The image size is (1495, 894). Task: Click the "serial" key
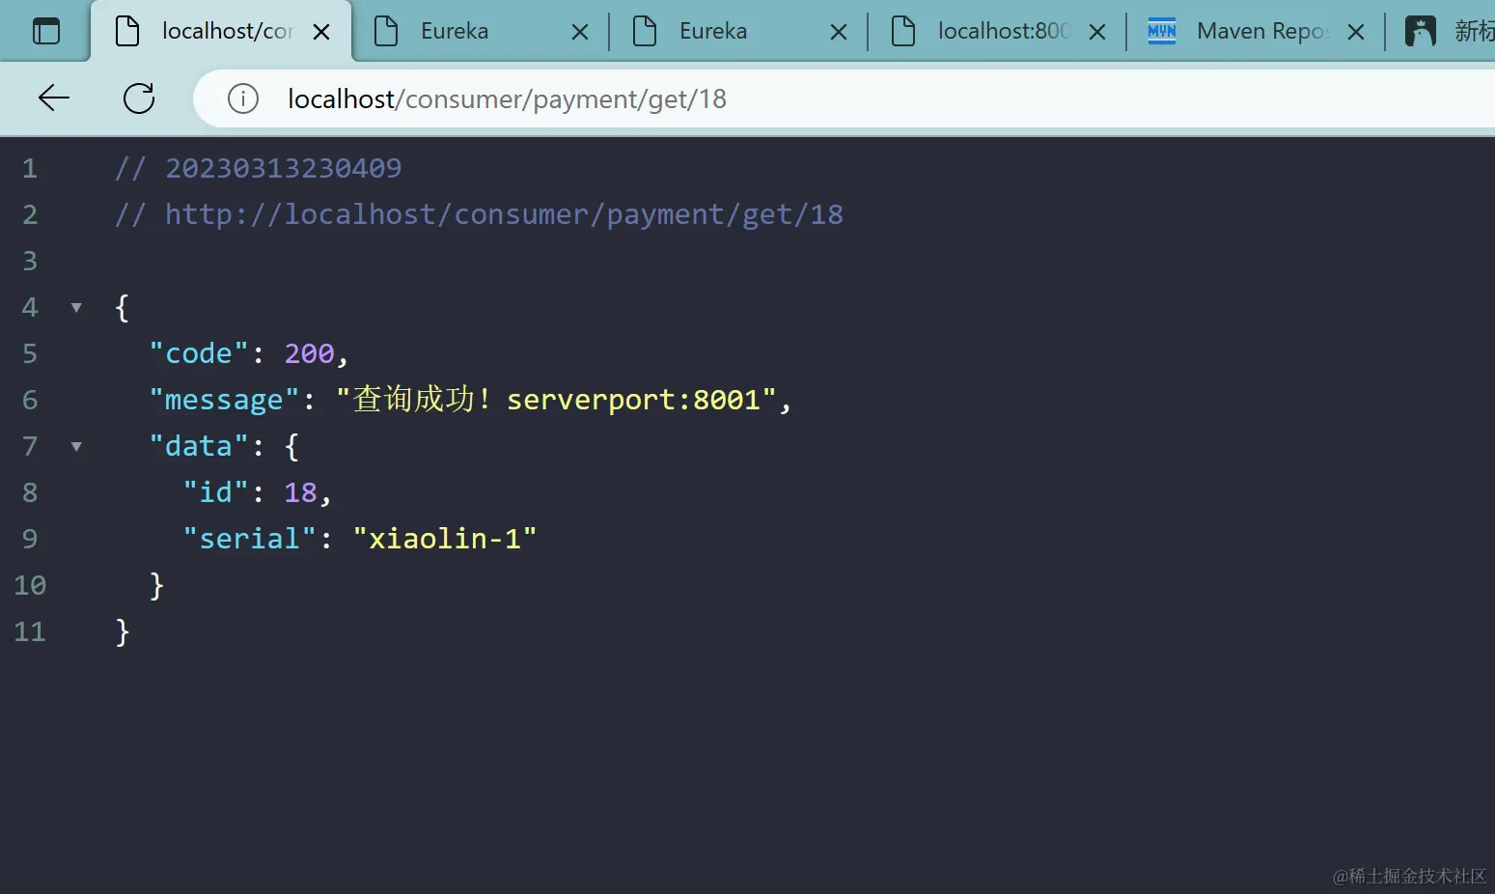click(x=249, y=539)
